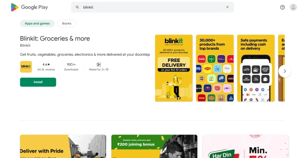301x158 pixels.
Task: Click the search magnifier icon
Action: [x=77, y=7]
